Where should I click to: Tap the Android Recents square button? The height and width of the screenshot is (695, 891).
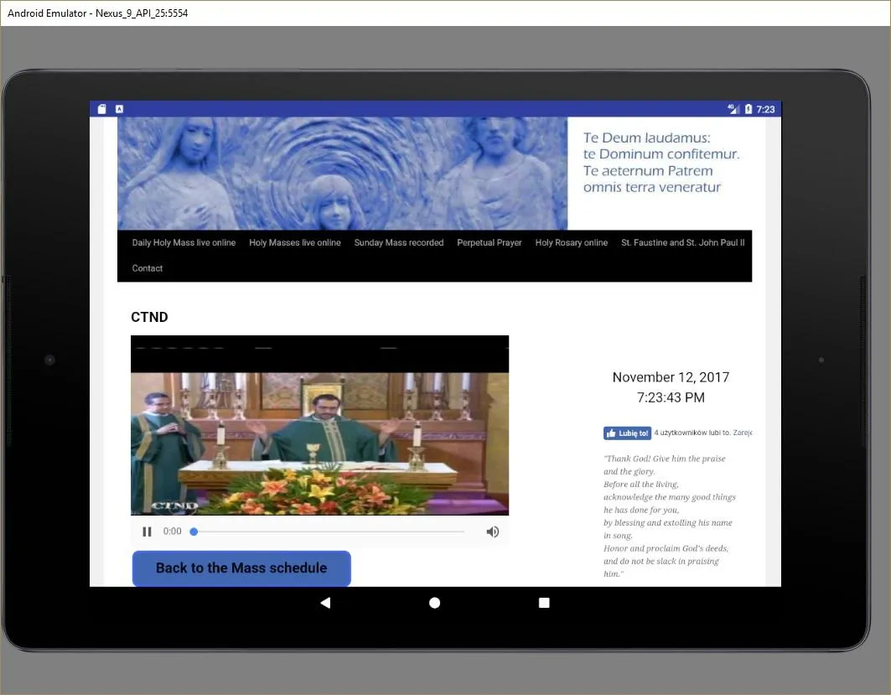[x=544, y=603]
